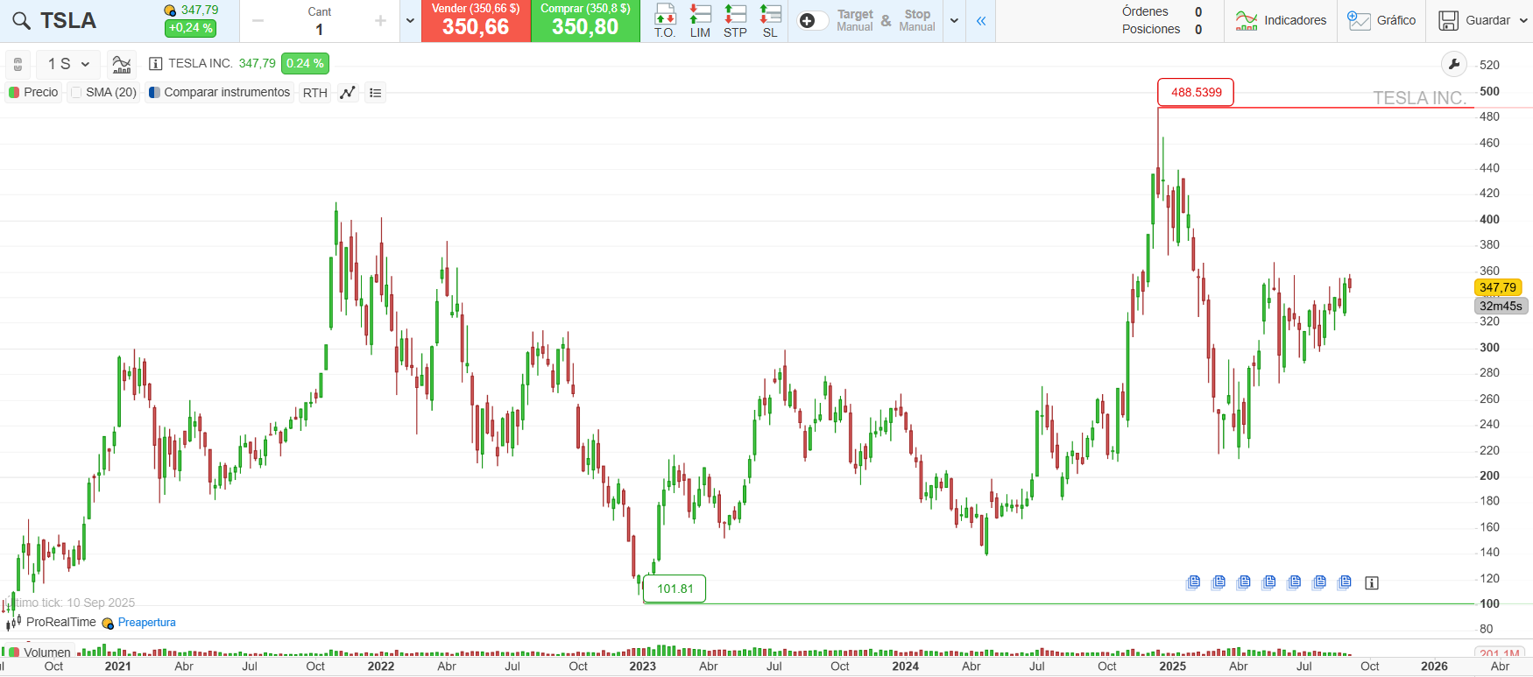Enable the SMA (20) checkbox
Image resolution: width=1533 pixels, height=677 pixels.
(77, 93)
